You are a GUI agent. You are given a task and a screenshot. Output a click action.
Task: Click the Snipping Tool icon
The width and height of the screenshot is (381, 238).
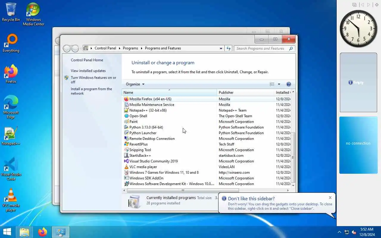pos(126,150)
